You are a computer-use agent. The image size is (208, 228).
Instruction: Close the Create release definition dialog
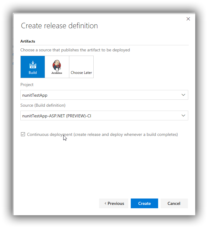coord(188,19)
